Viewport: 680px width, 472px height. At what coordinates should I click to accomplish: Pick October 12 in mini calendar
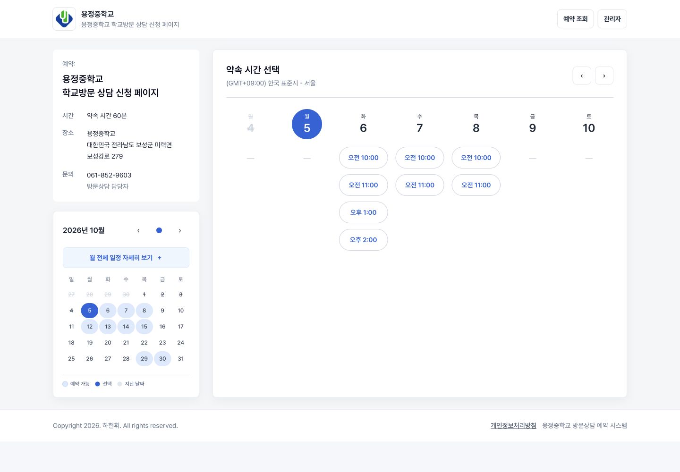pyautogui.click(x=90, y=327)
